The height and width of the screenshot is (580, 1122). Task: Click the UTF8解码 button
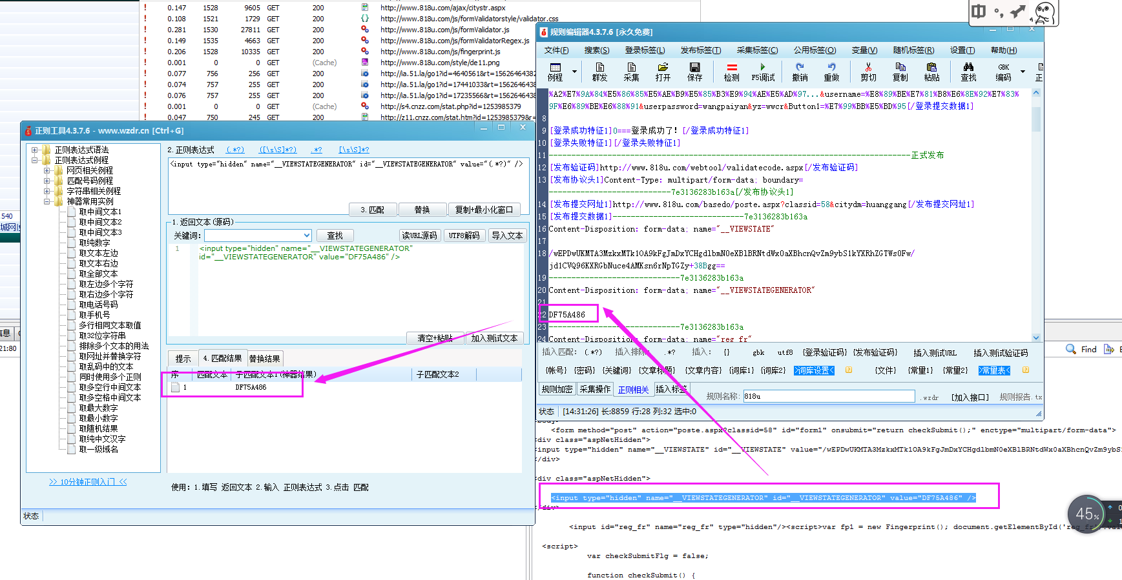[x=464, y=235]
